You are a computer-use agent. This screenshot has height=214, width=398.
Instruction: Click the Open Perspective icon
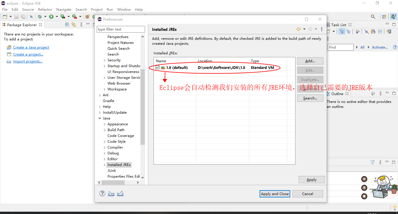pos(384,17)
